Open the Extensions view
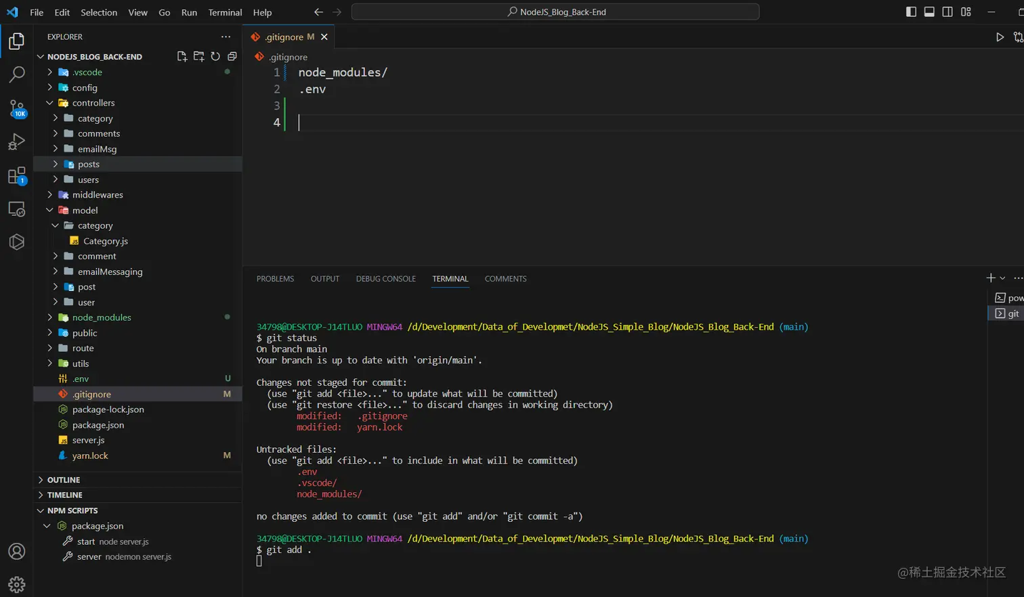 click(x=17, y=176)
